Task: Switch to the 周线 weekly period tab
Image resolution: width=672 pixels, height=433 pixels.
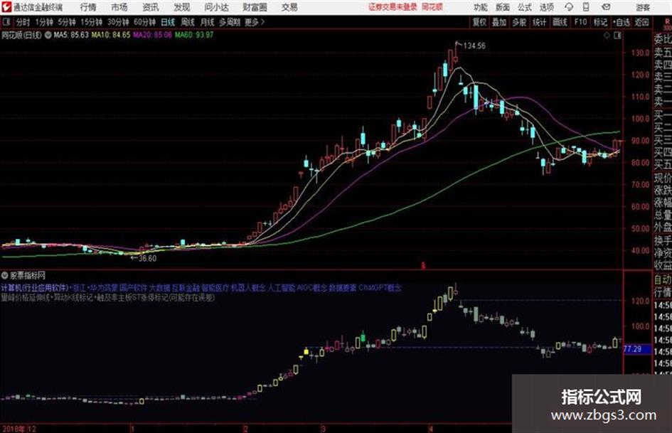Action: pyautogui.click(x=188, y=22)
